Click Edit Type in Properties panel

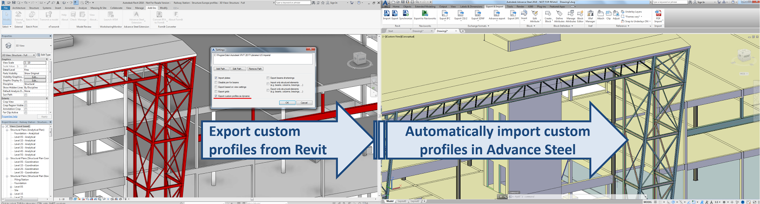(44, 55)
